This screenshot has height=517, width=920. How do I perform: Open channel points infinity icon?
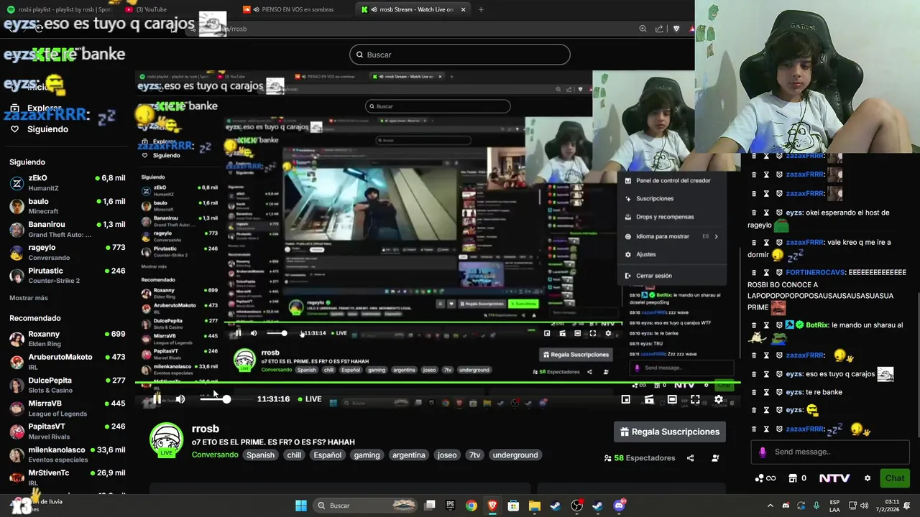pos(765,478)
